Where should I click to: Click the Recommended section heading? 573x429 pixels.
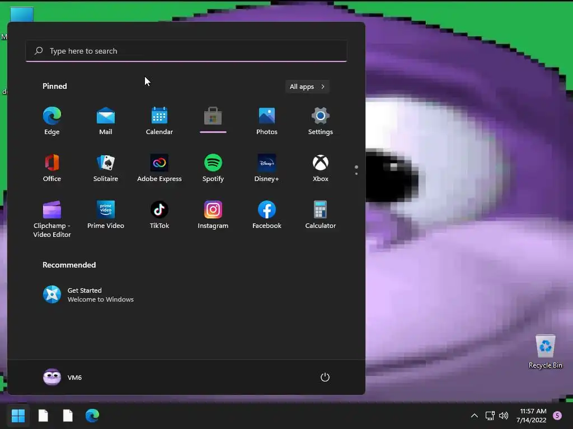pyautogui.click(x=69, y=265)
